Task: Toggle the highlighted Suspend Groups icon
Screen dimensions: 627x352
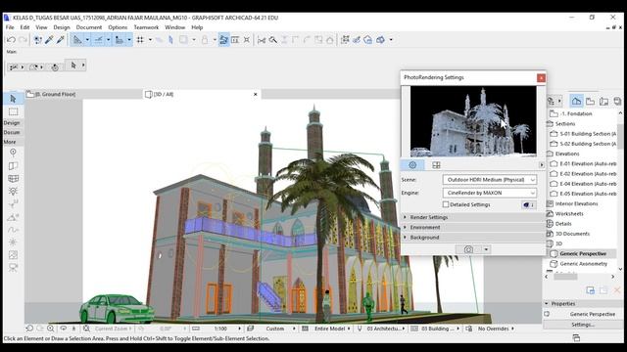Action: pos(224,39)
